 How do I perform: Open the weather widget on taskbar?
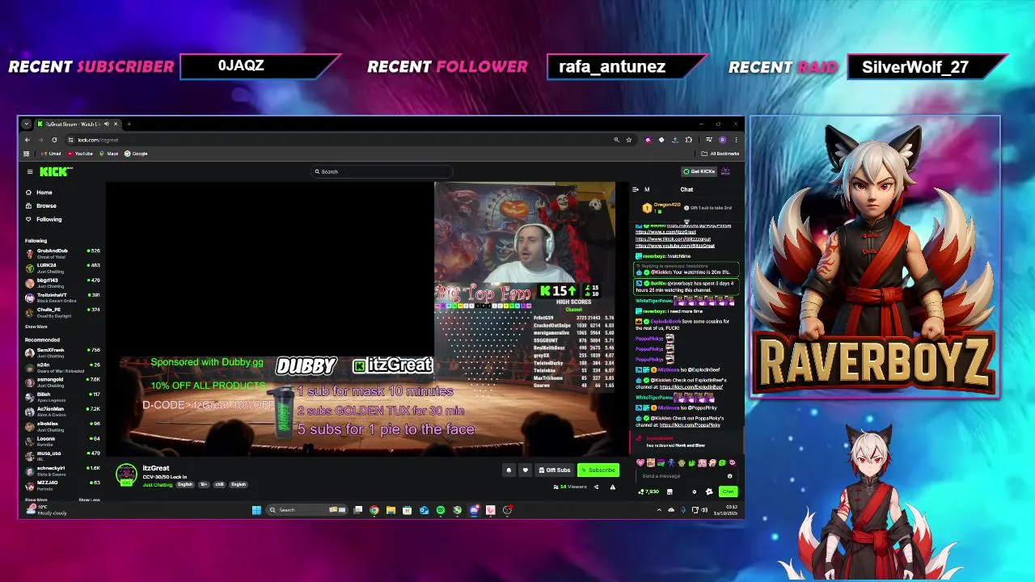tap(49, 510)
